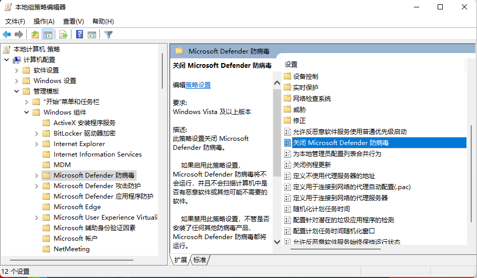The height and width of the screenshot is (278, 477).
Task: Click the Export list toolbar icon
Action: pos(64,34)
